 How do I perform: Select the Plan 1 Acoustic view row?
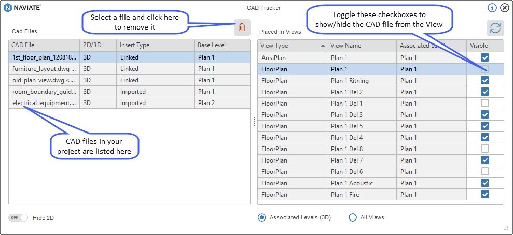[381, 183]
